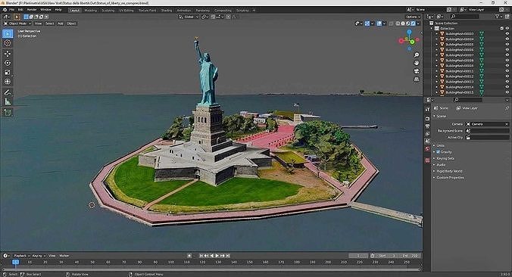Click BuildingMesh-00003 mesh data icon
This screenshot has height=277, width=512.
[x=481, y=33]
